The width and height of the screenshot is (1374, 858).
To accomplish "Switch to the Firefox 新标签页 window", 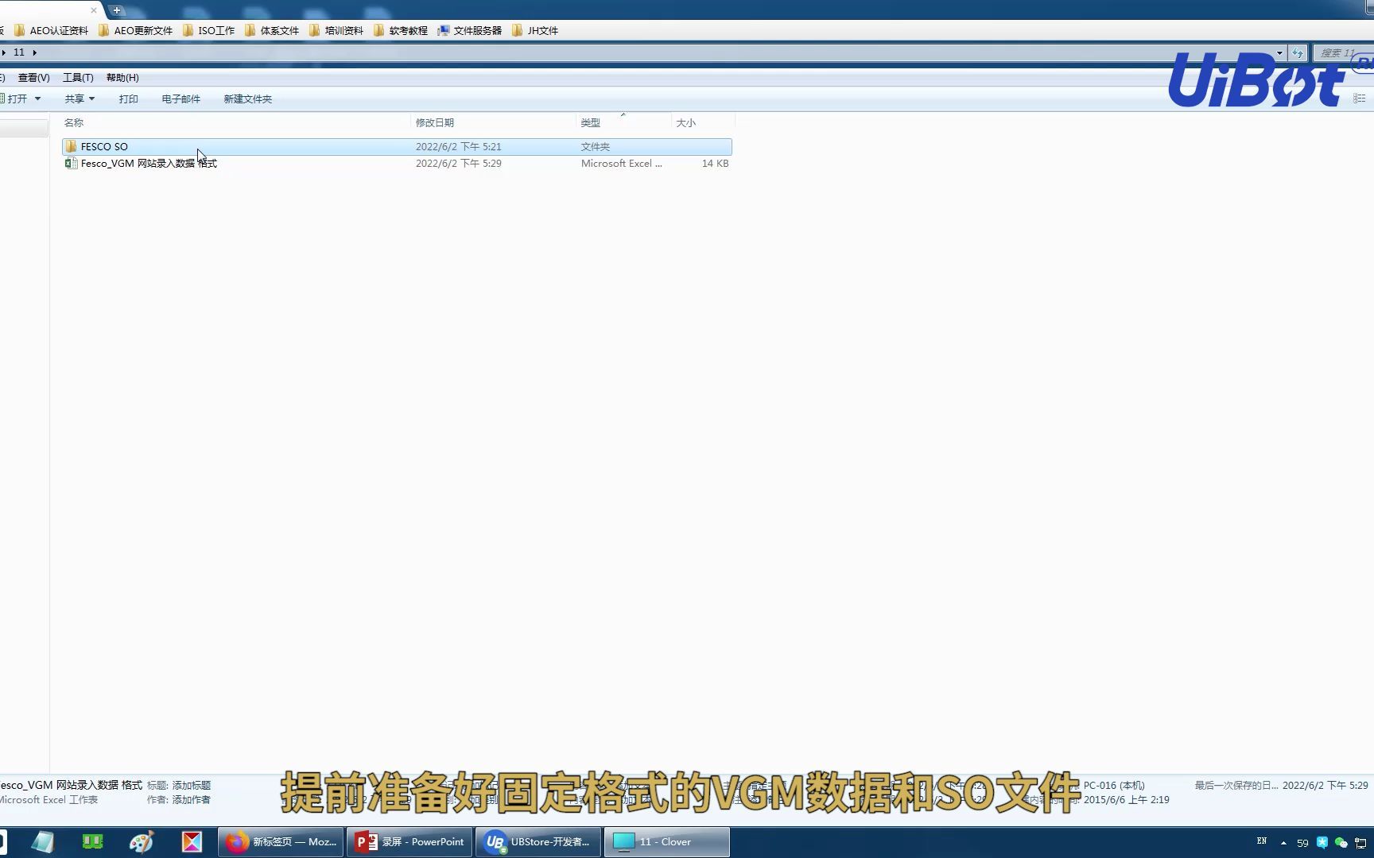I will pos(281,842).
